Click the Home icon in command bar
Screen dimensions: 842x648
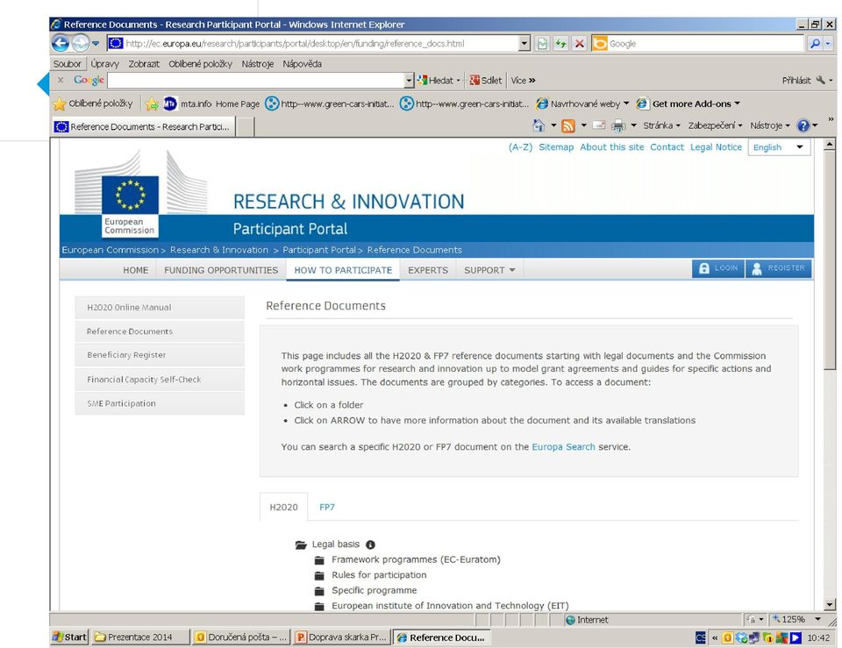pyautogui.click(x=539, y=125)
